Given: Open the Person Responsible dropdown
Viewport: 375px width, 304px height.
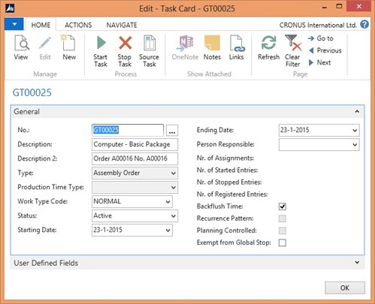Looking at the screenshot, I should pyautogui.click(x=355, y=145).
